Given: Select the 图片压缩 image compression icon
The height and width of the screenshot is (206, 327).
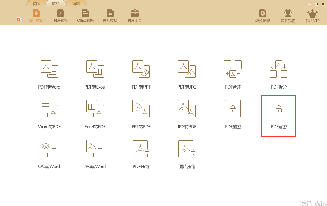Looking at the screenshot, I should click(187, 149).
